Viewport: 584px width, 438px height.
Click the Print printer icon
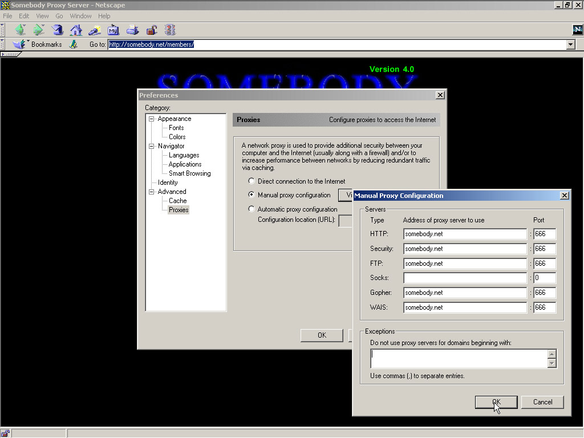coord(132,30)
